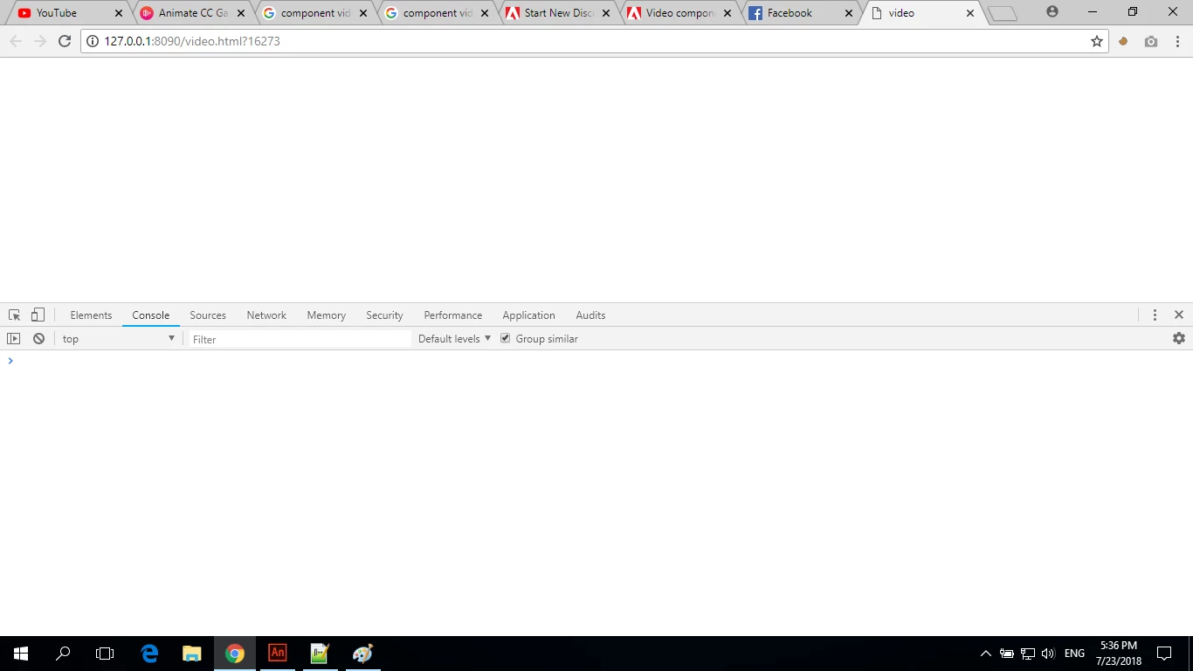Close the video tab
The image size is (1193, 671).
969,13
